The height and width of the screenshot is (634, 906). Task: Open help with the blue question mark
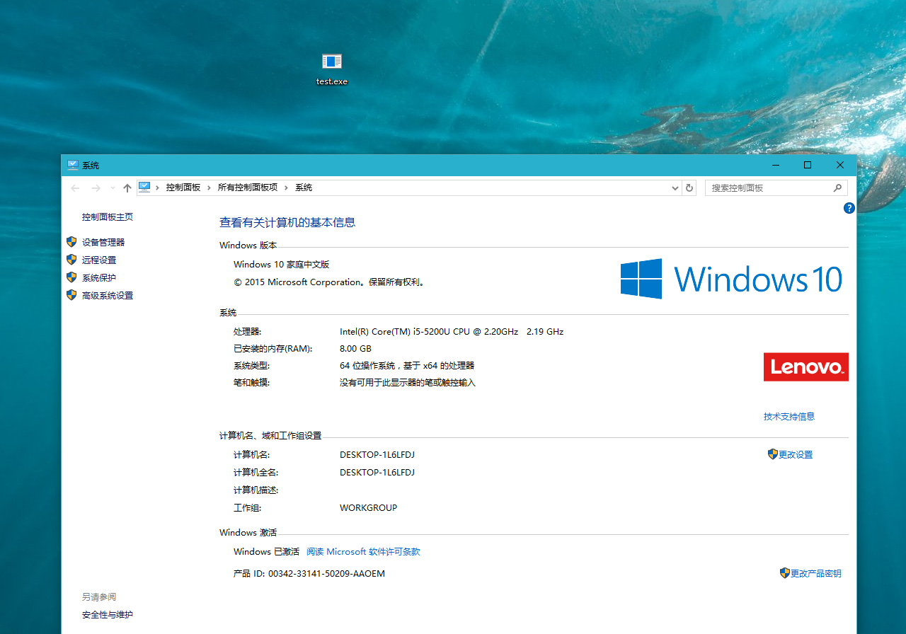pos(849,208)
